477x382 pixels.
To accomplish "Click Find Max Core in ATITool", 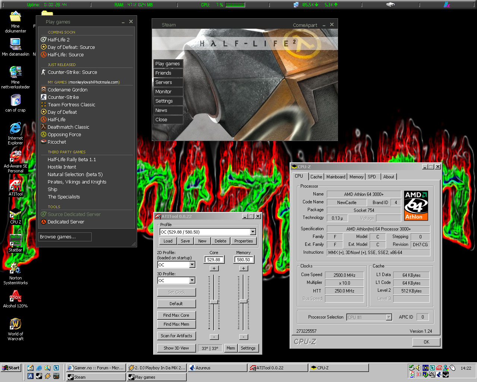I will coord(176,315).
